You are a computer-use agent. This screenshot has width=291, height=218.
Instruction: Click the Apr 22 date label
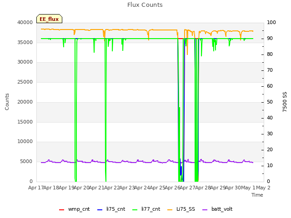(112, 188)
